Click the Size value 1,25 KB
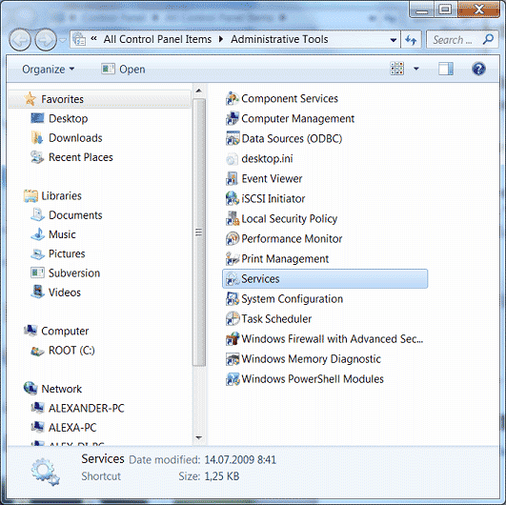The height and width of the screenshot is (505, 506). tap(222, 476)
